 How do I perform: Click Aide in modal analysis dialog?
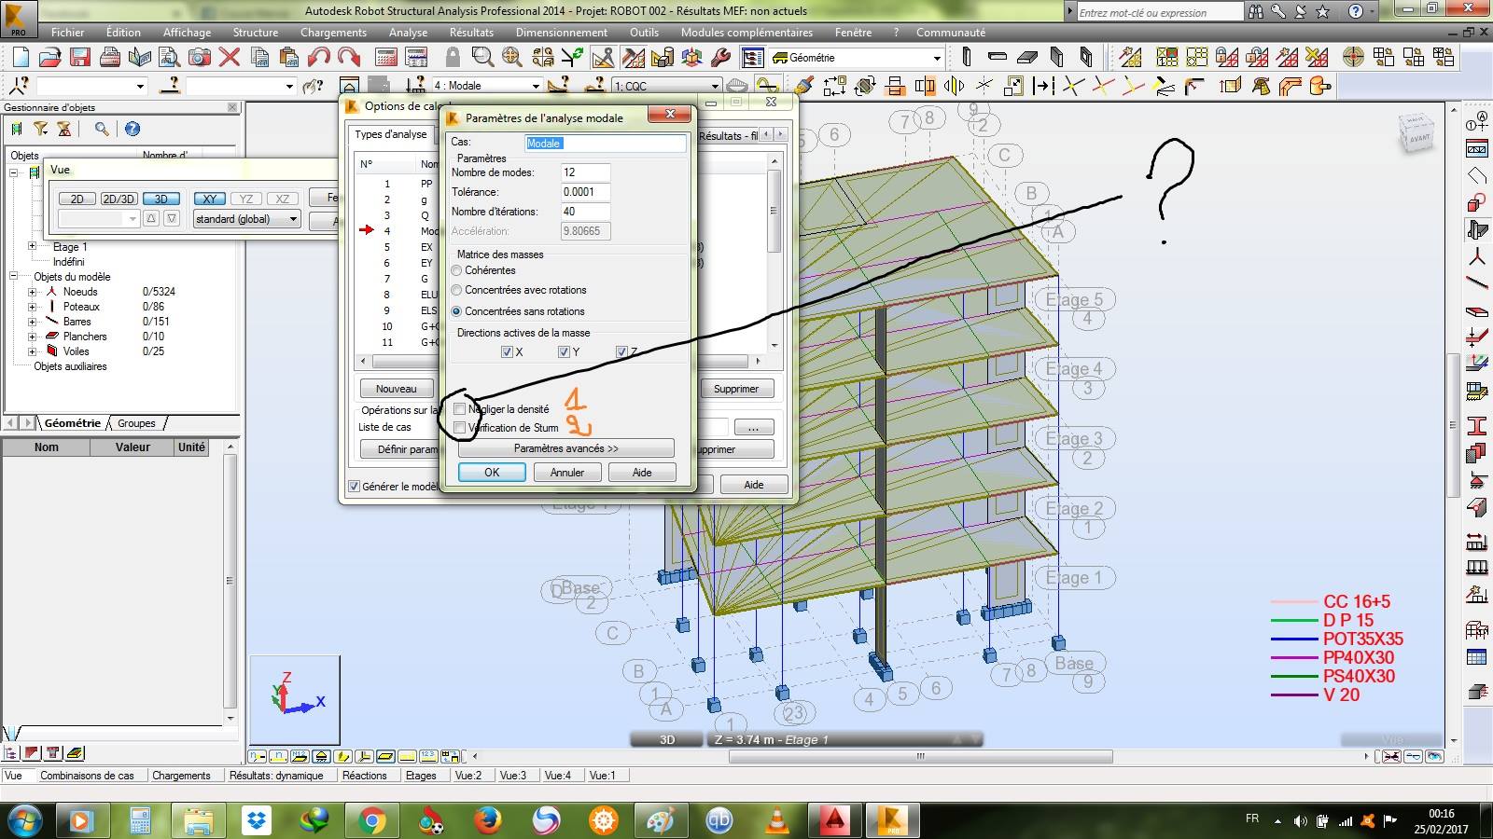tap(642, 473)
